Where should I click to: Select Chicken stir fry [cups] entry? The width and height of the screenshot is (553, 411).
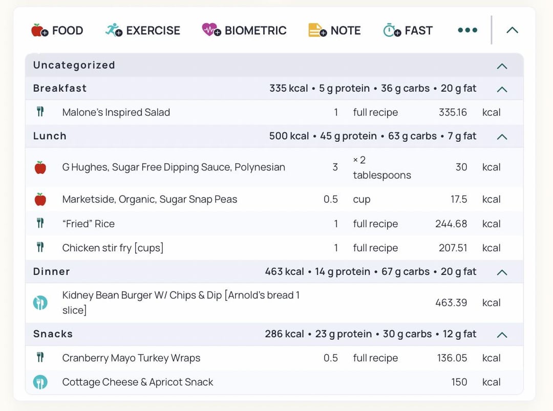(274, 248)
